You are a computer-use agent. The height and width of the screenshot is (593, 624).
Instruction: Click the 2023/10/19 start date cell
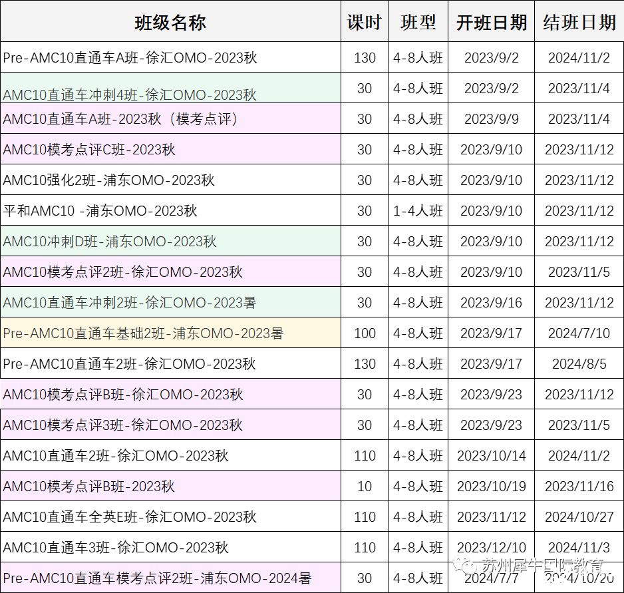[491, 487]
